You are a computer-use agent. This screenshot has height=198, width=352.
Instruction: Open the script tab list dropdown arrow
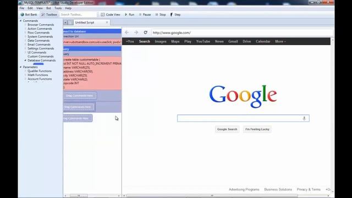pyautogui.click(x=65, y=23)
